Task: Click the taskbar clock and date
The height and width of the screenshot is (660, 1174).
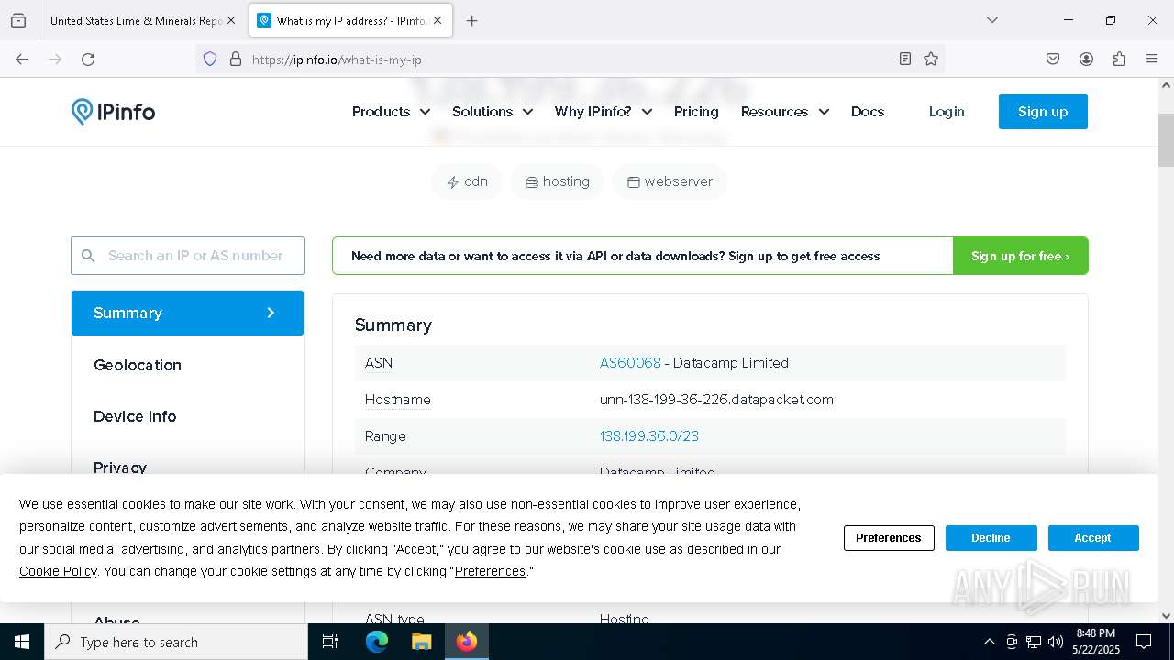Action: [x=1096, y=642]
